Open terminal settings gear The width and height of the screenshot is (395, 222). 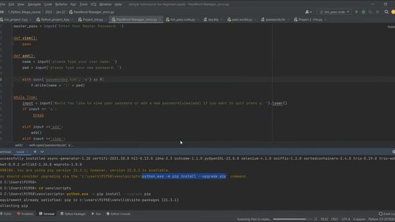click(393, 152)
